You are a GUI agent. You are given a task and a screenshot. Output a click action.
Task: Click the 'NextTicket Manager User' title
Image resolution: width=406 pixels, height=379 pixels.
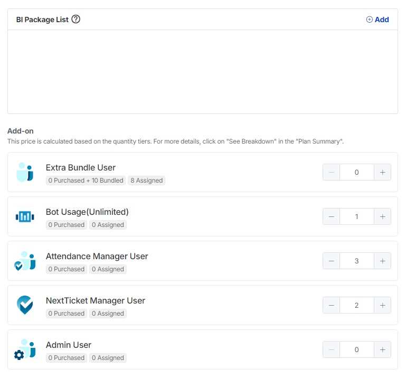(95, 300)
